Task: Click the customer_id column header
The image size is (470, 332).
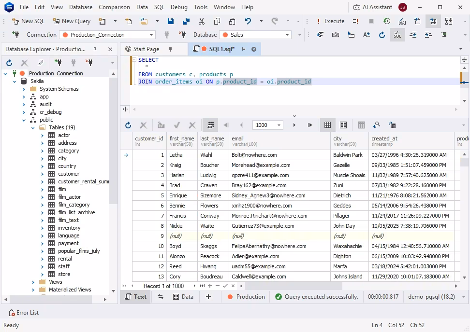Action: pos(149,141)
